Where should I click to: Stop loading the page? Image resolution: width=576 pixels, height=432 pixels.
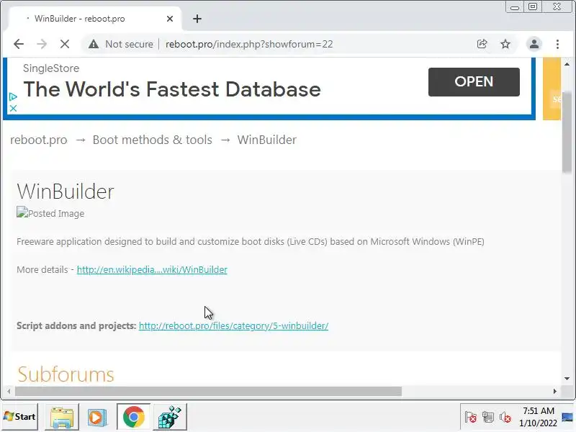point(65,44)
